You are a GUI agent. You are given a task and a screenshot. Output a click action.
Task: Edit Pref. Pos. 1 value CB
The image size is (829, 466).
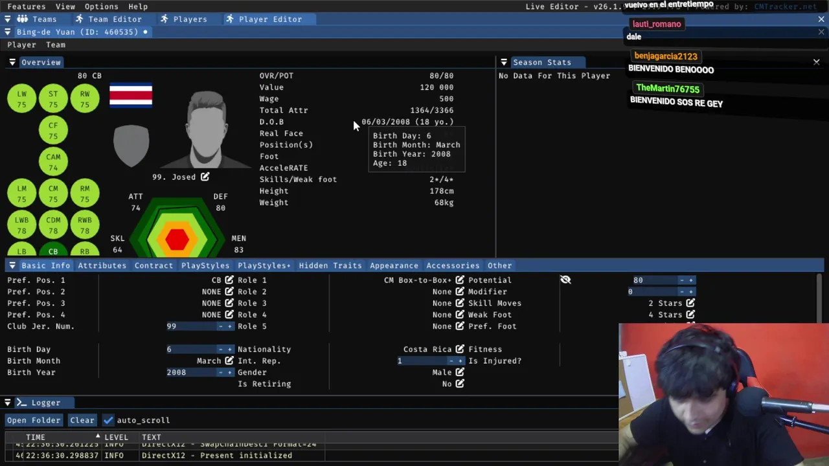point(229,280)
